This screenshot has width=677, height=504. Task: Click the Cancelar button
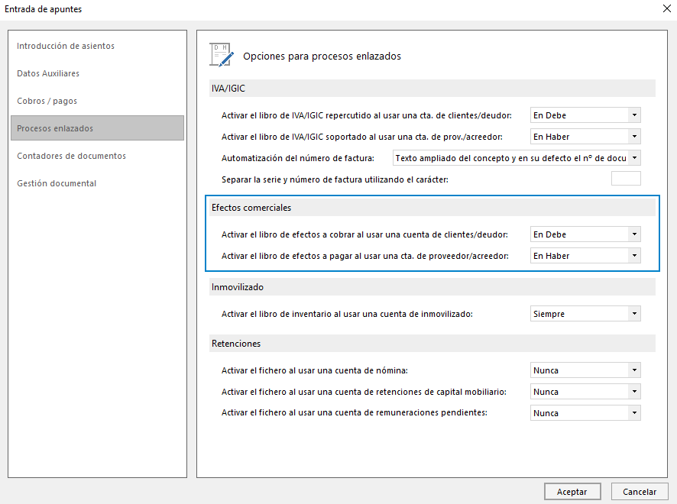click(640, 492)
